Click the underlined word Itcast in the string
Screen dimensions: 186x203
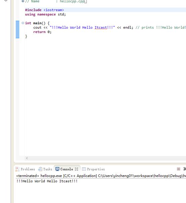(x=101, y=28)
